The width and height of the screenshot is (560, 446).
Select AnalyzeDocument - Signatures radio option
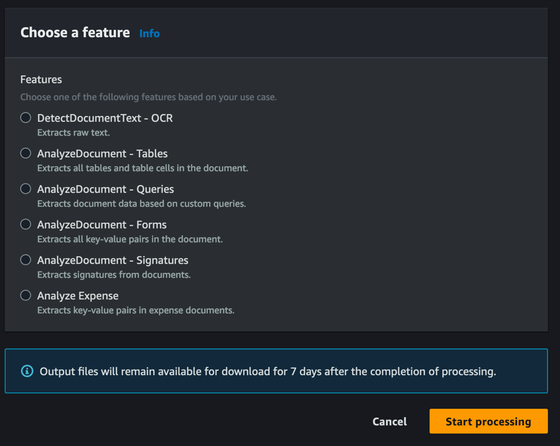pos(26,259)
